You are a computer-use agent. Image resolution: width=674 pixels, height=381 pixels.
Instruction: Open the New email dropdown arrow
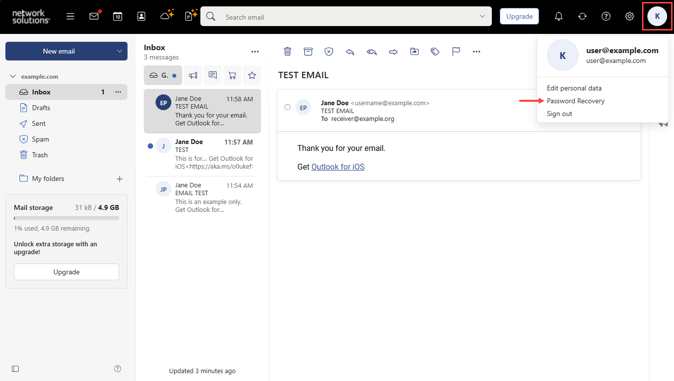[120, 51]
